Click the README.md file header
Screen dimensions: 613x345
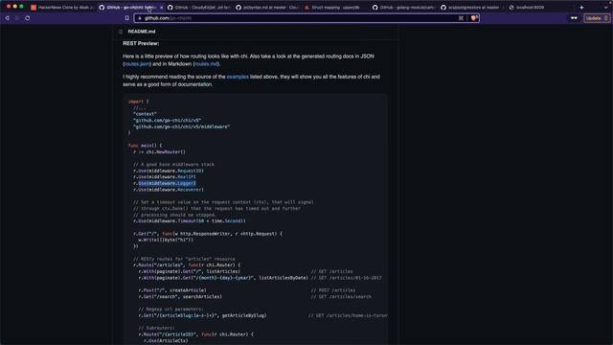142,32
